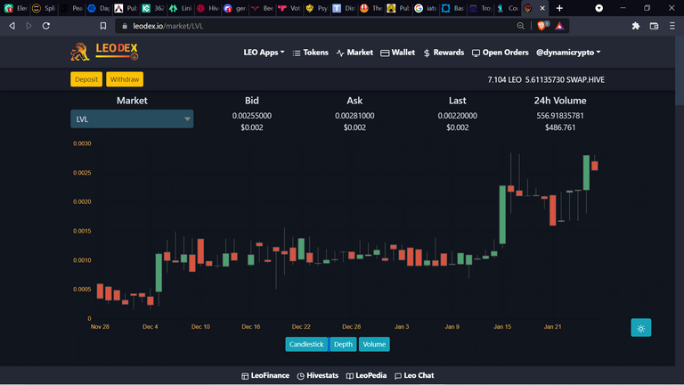This screenshot has width=684, height=385.
Task: Click the Withdraw button
Action: pyautogui.click(x=125, y=79)
